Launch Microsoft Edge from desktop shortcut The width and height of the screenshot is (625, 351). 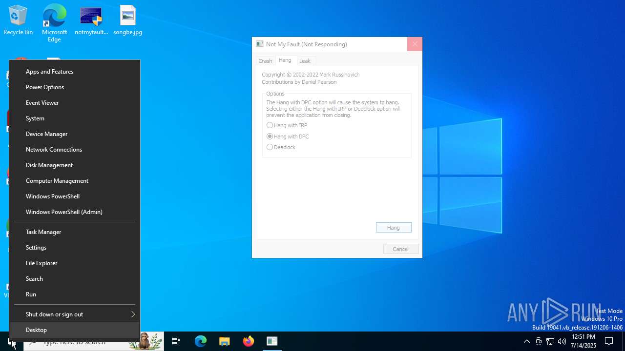[x=54, y=23]
